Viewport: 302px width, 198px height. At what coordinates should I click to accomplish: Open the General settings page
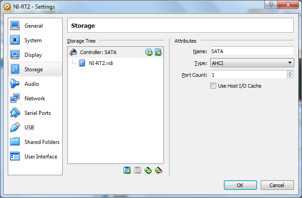pyautogui.click(x=33, y=26)
